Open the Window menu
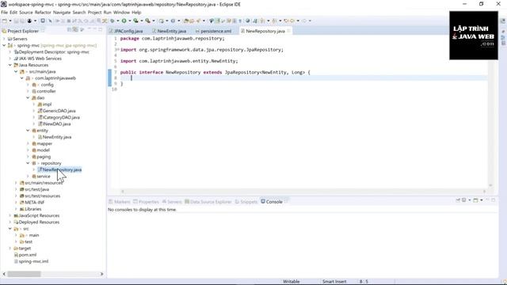Viewport: 507px width, 285px height. (121, 13)
